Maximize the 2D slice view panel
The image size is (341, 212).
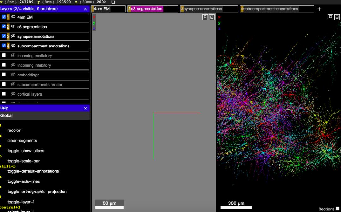click(205, 17)
